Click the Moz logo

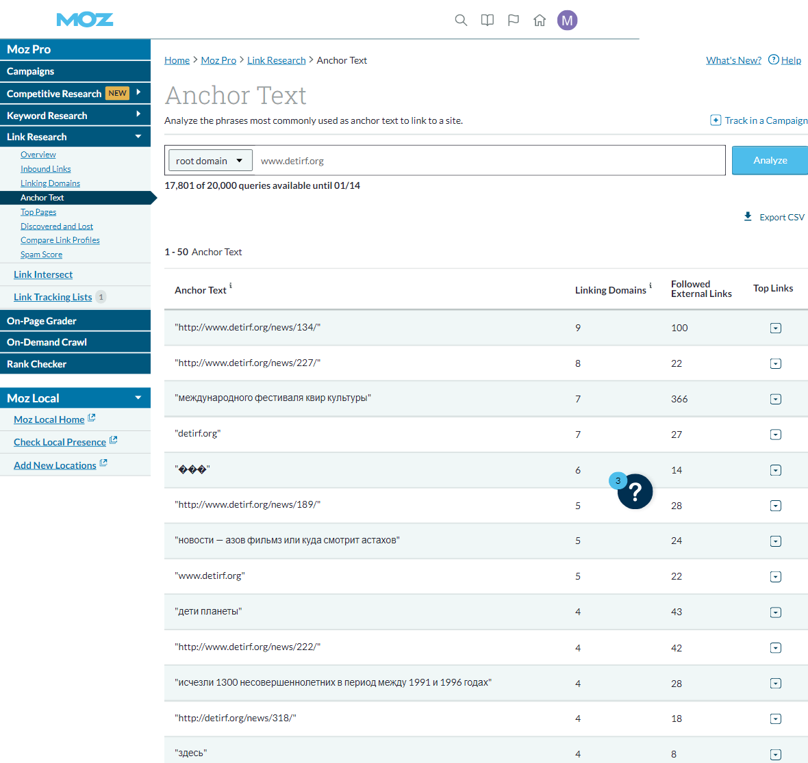click(x=85, y=20)
